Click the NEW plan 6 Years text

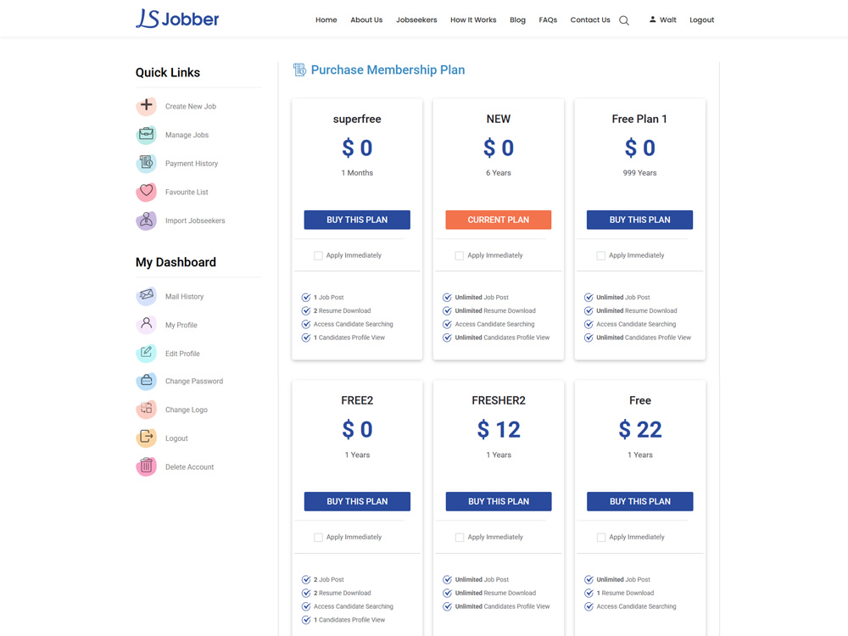point(498,173)
